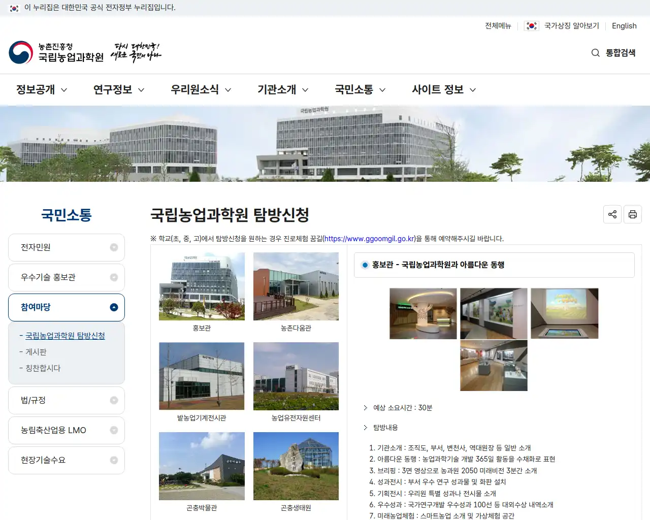This screenshot has height=520, width=650.
Task: Expand 탐방내용 arrow bullet
Action: click(x=365, y=428)
